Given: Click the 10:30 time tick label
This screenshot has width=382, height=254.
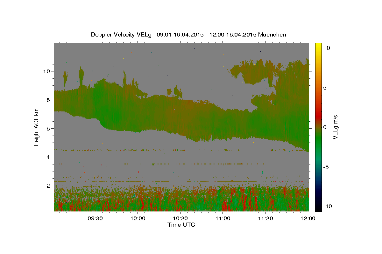Looking at the screenshot, I should [180, 219].
